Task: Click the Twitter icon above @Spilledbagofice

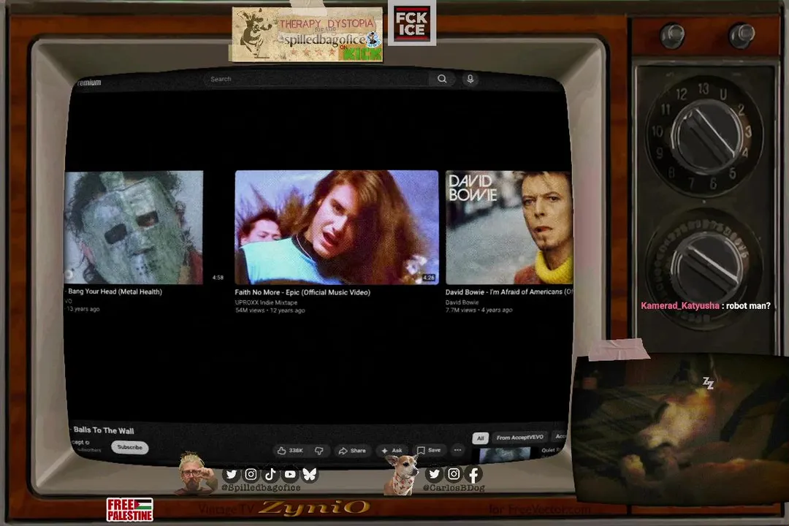Action: click(231, 474)
